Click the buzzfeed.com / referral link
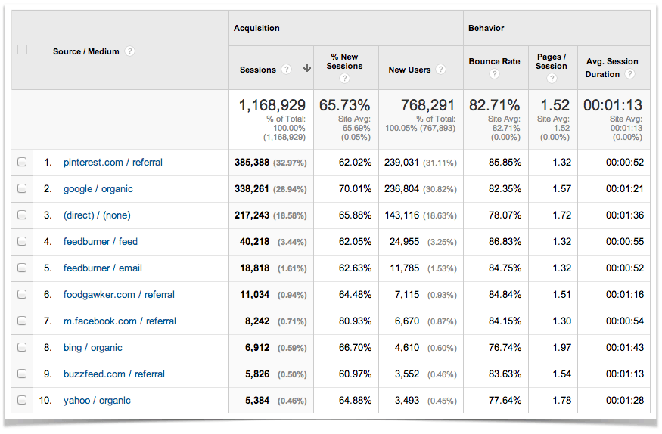Image resolution: width=662 pixels, height=434 pixels. pos(114,374)
